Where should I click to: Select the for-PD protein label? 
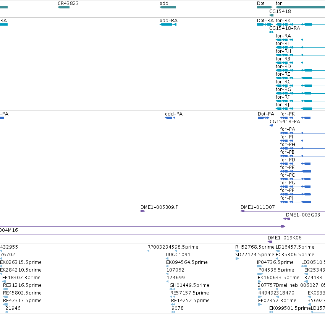288,160
